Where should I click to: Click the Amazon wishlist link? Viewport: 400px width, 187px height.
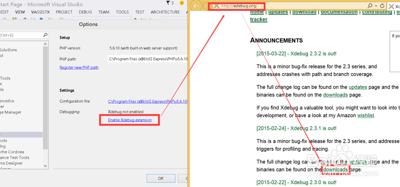point(365,115)
